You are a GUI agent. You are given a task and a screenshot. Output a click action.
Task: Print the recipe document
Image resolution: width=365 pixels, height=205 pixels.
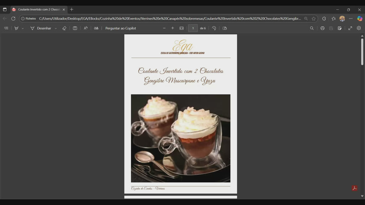tap(322, 28)
